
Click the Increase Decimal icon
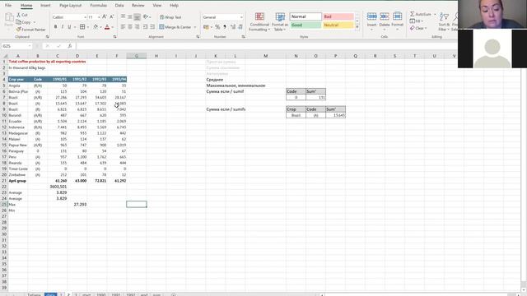coord(233,27)
